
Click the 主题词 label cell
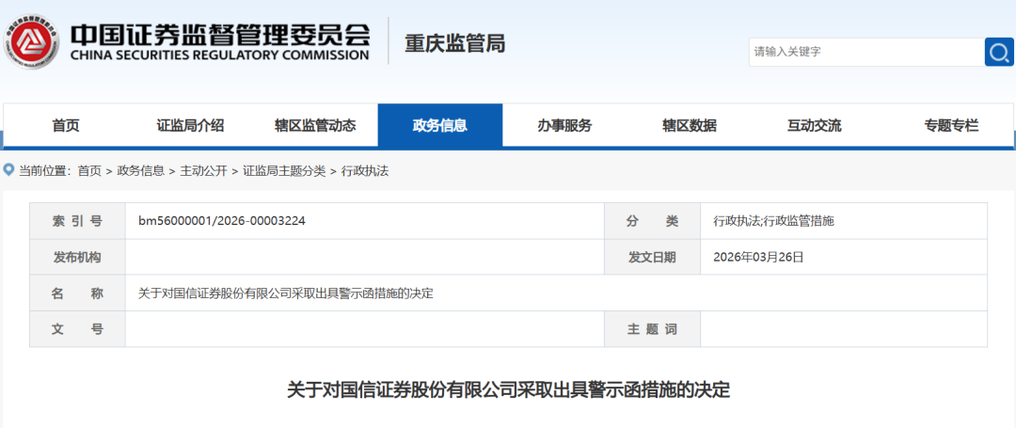coord(652,329)
